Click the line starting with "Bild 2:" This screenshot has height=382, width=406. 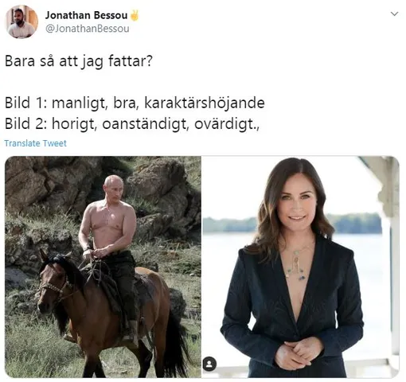132,123
